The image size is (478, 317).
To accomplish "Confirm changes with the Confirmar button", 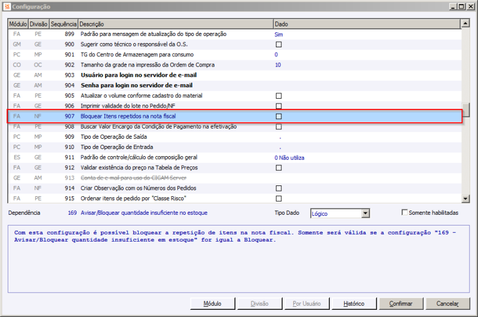I will click(x=401, y=304).
